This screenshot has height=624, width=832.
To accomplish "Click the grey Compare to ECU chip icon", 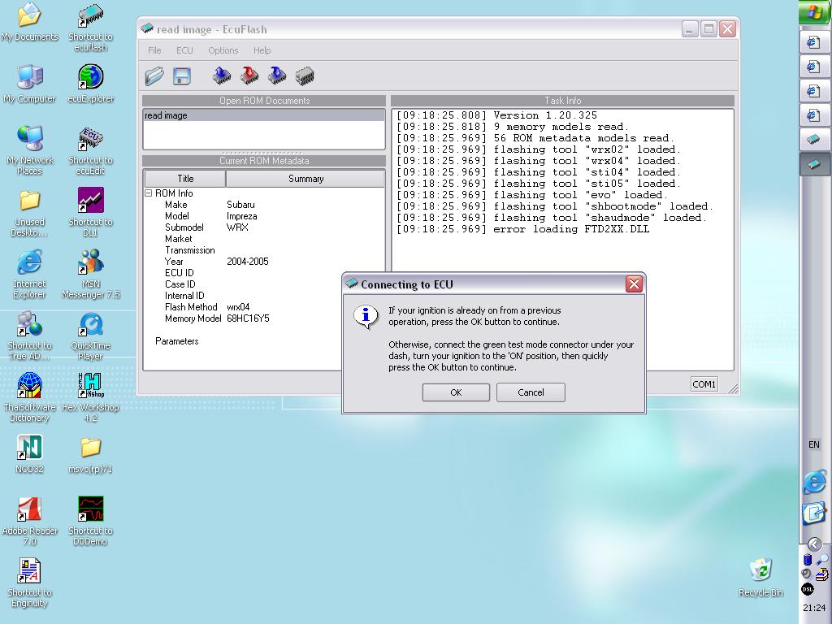I will [305, 76].
